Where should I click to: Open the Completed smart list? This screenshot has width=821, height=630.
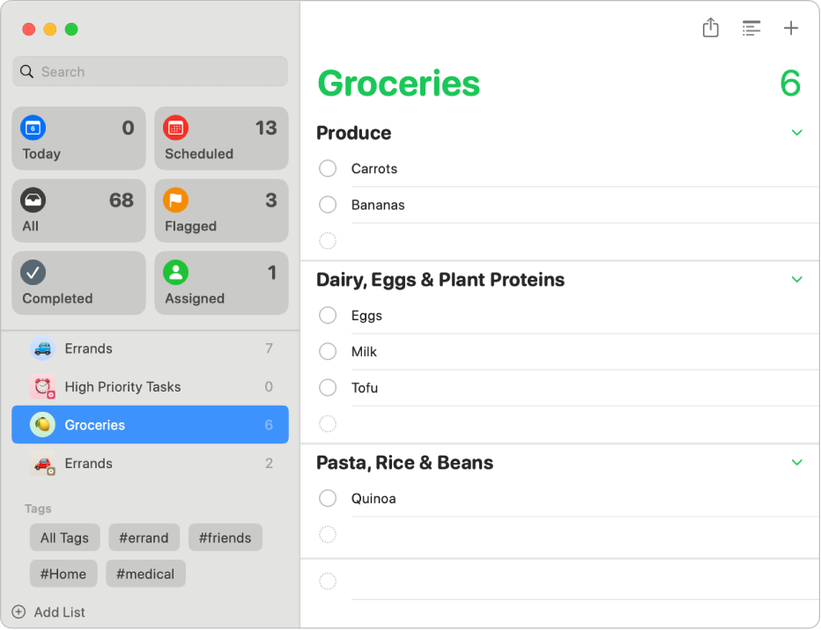[78, 282]
